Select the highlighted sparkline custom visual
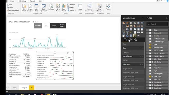The height and width of the screenshot is (95, 169). click(135, 36)
